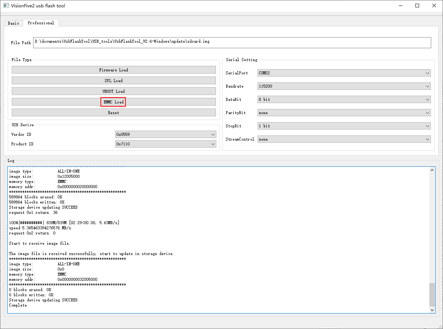Click the UBOOT Load button
The width and height of the screenshot is (443, 329).
click(114, 91)
